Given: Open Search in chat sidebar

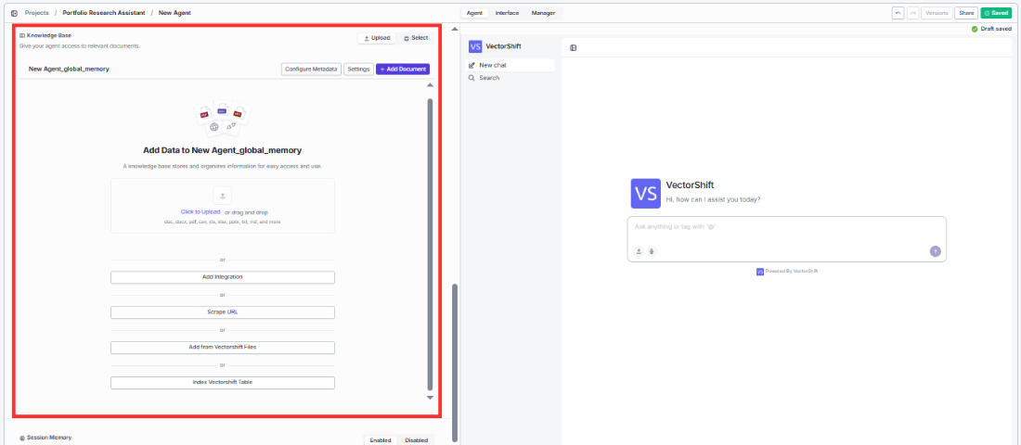Looking at the screenshot, I should (x=511, y=78).
